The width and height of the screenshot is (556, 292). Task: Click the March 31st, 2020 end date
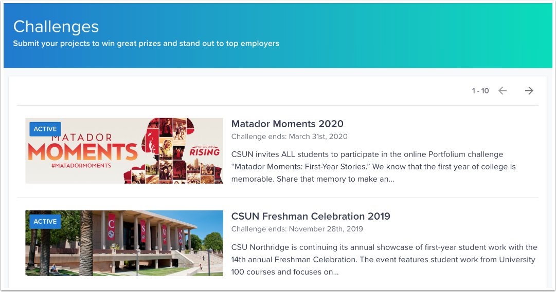[x=289, y=137]
